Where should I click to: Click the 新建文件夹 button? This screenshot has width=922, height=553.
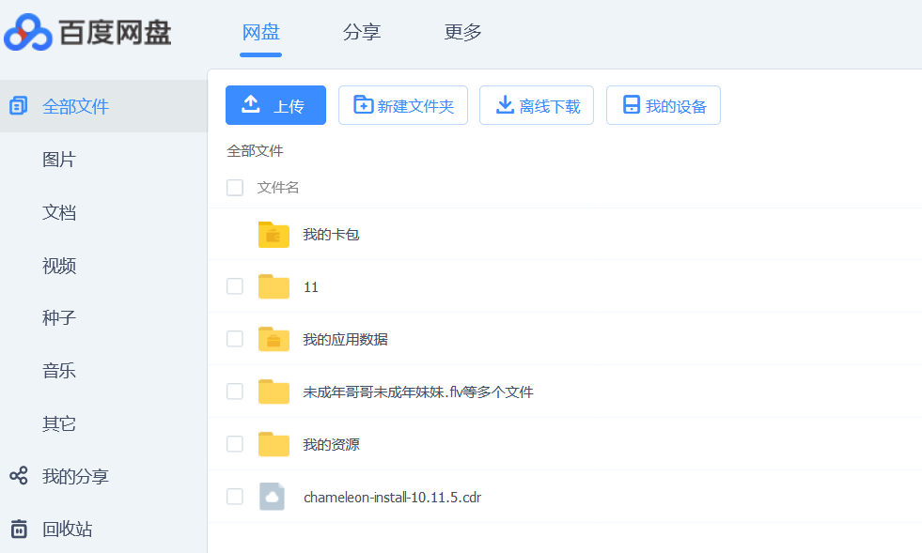(403, 105)
